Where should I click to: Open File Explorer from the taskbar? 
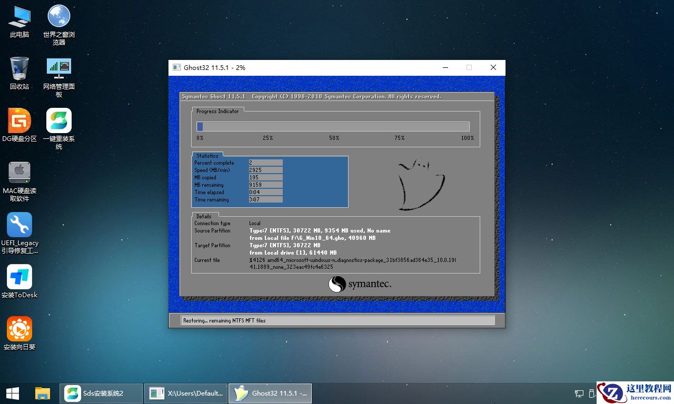[x=42, y=393]
